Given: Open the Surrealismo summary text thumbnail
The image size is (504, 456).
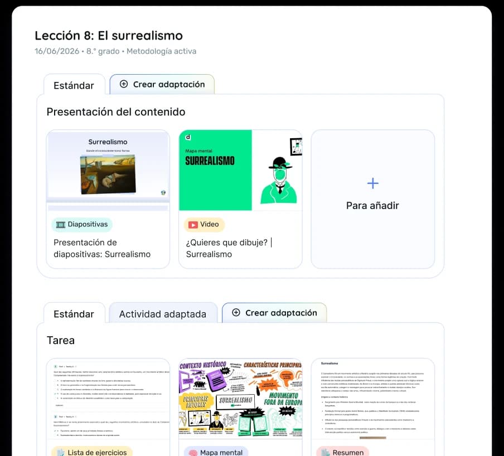Looking at the screenshot, I should coord(373,399).
